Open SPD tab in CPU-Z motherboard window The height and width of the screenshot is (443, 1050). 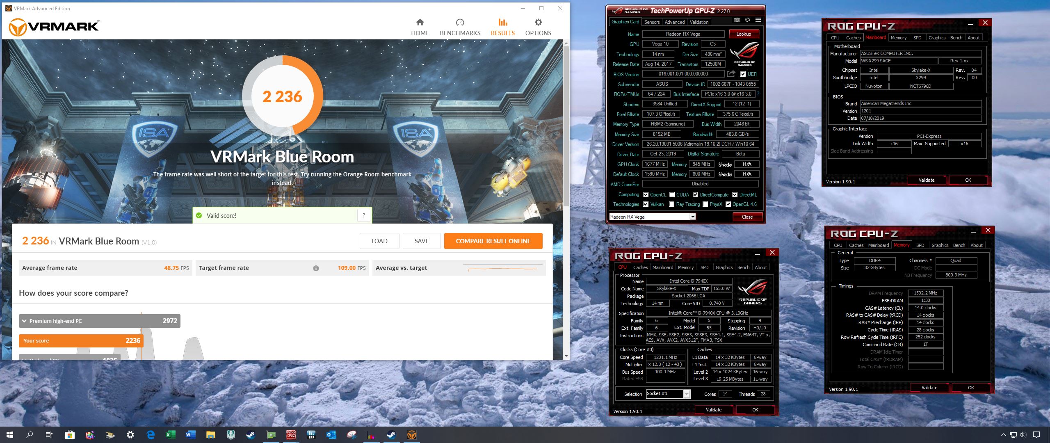tap(918, 38)
